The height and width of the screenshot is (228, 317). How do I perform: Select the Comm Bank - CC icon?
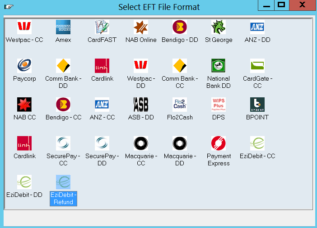point(180,66)
